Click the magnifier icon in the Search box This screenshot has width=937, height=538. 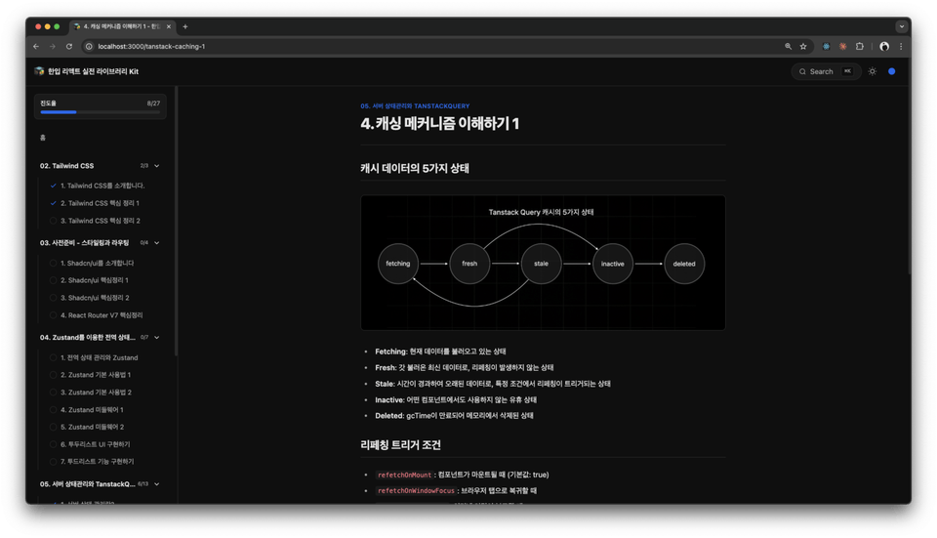(802, 71)
